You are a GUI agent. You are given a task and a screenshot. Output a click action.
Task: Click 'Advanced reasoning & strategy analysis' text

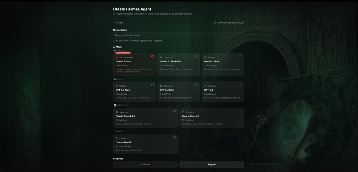coord(133,124)
